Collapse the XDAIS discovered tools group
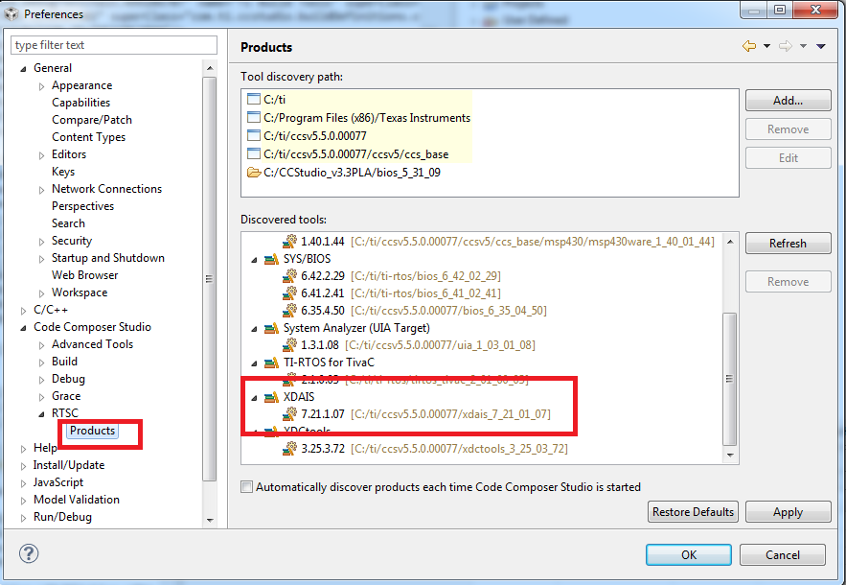This screenshot has height=585, width=846. coord(254,398)
